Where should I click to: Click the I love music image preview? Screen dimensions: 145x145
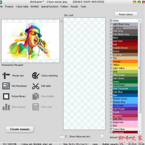pos(31,41)
